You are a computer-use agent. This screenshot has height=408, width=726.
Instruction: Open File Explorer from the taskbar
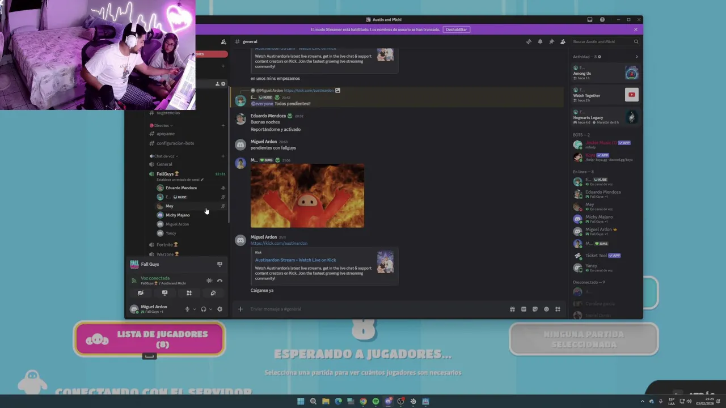coord(326,401)
